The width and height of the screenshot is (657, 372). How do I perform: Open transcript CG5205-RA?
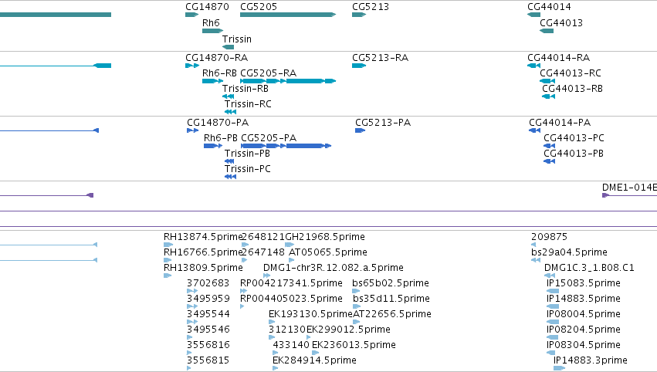coord(268,73)
